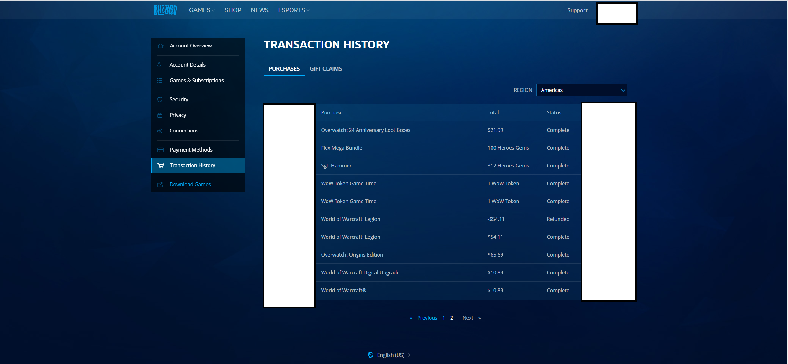Open Games & Subscriptions in sidebar
The height and width of the screenshot is (364, 788).
pyautogui.click(x=197, y=81)
